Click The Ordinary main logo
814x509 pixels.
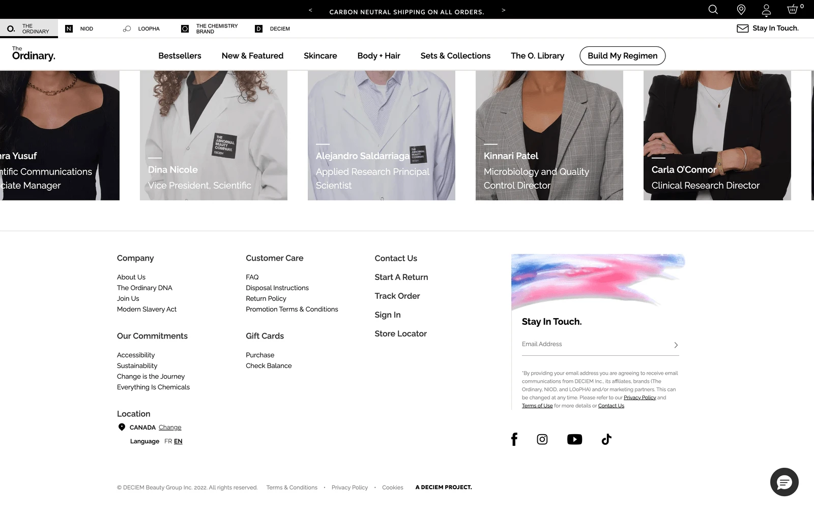point(34,53)
